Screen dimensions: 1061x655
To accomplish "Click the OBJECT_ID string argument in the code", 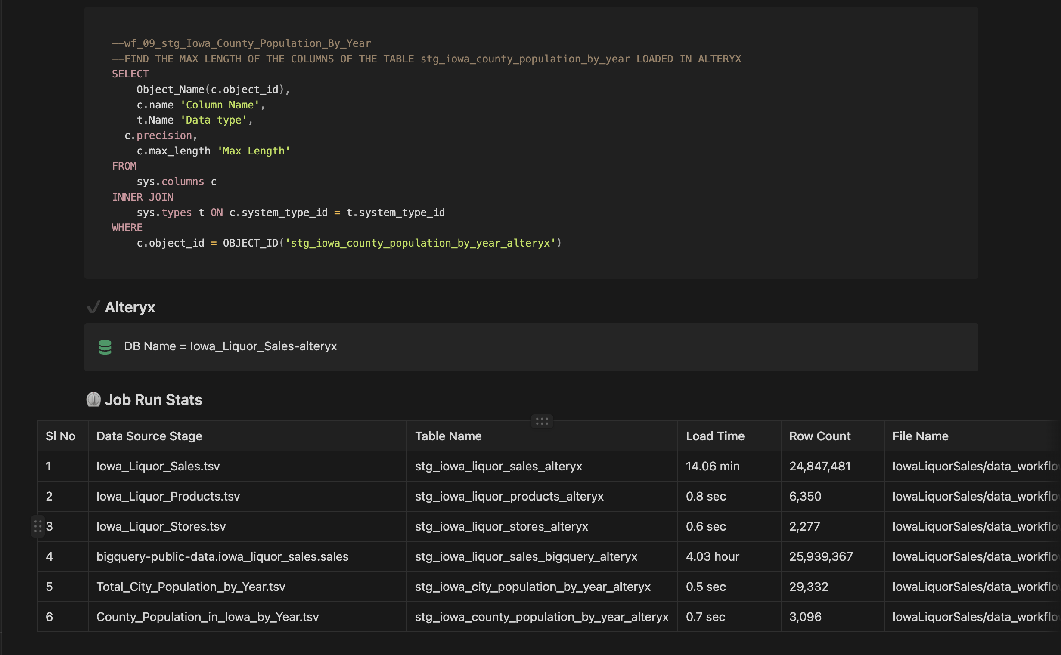I will pyautogui.click(x=420, y=243).
